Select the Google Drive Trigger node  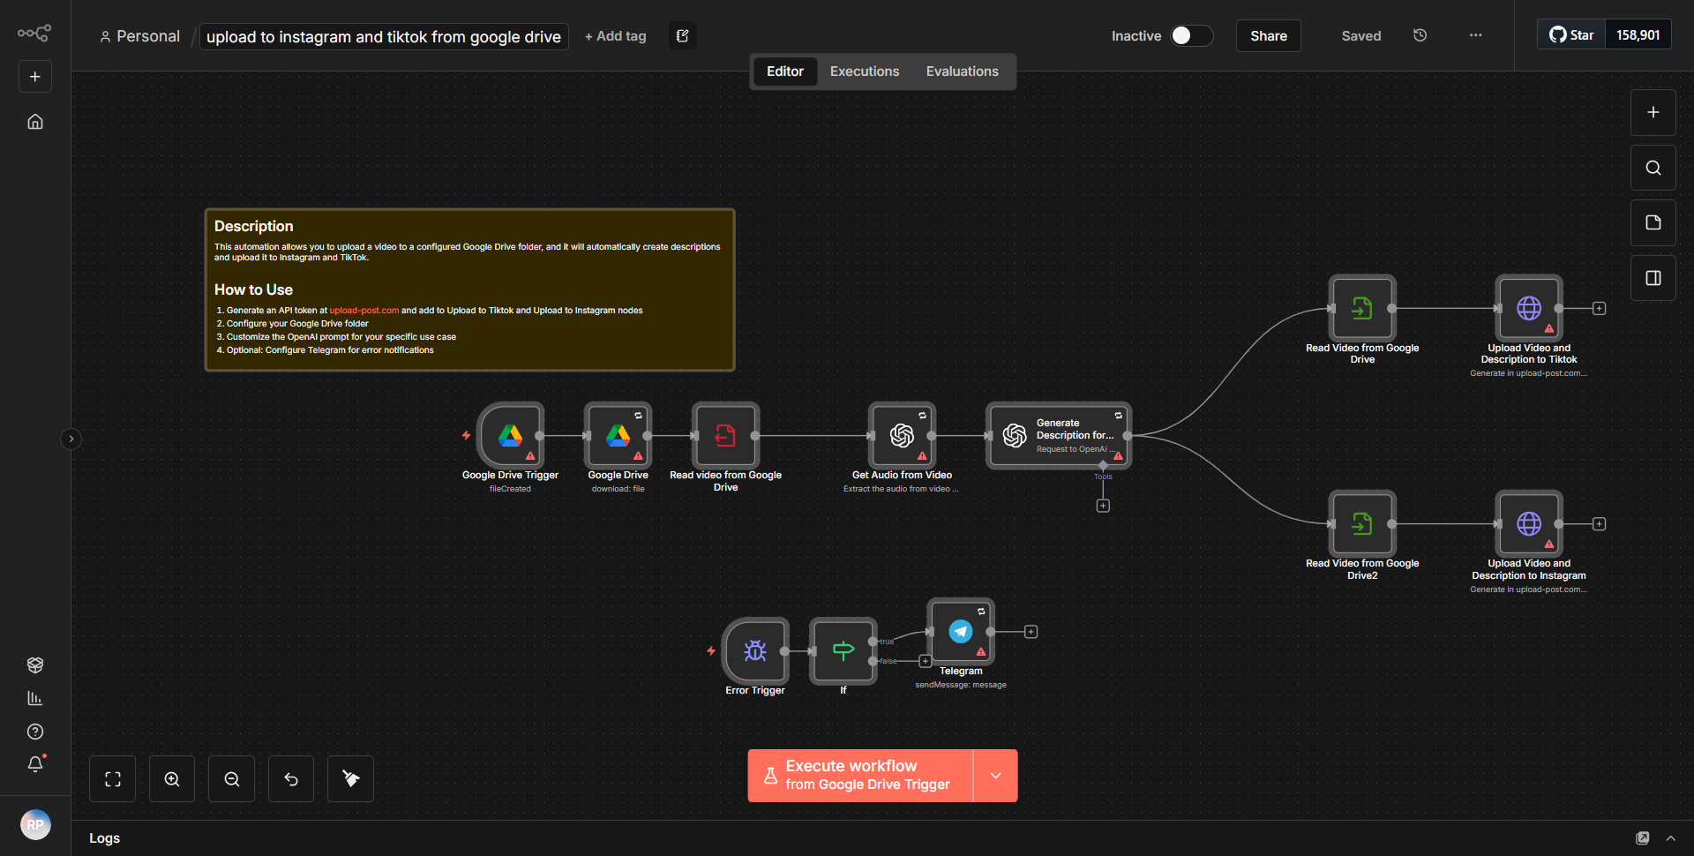[x=510, y=435]
